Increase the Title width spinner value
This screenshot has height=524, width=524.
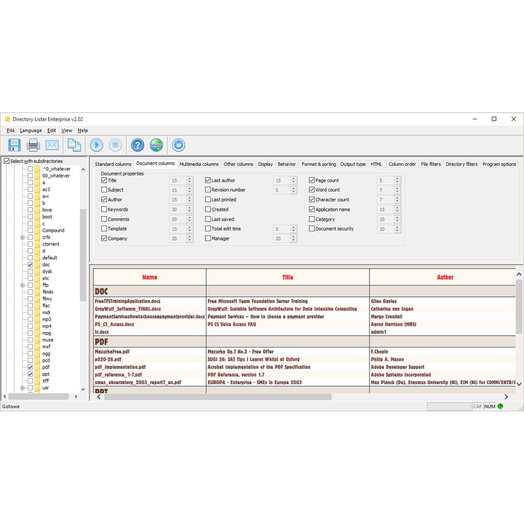coord(190,179)
